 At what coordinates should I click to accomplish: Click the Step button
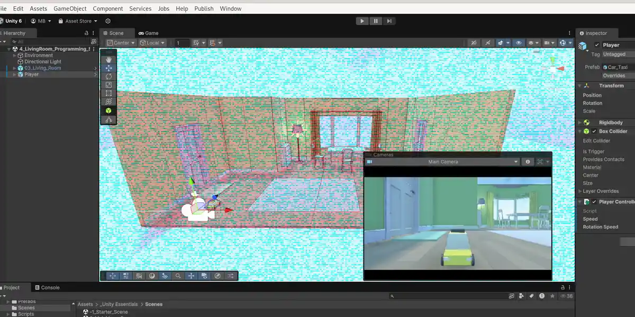(x=389, y=21)
